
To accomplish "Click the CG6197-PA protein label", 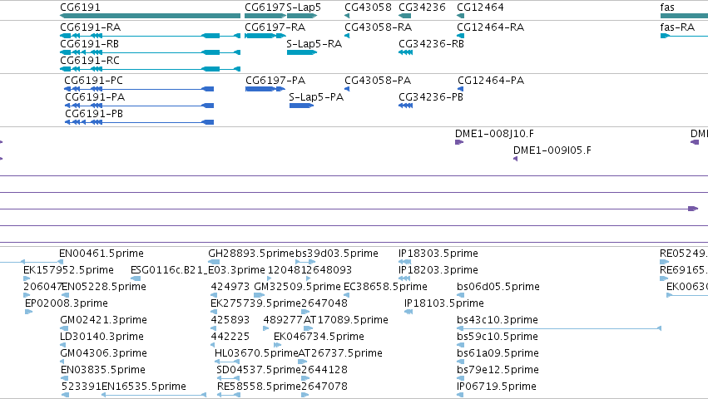I will (275, 81).
